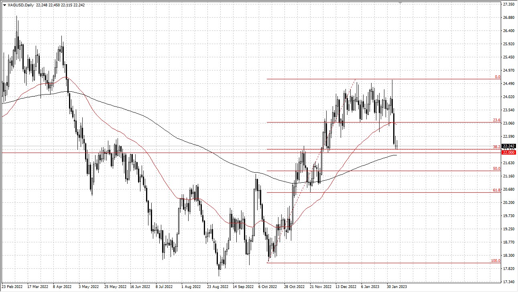Click the 6 Oct 2022 date axis label
This screenshot has width=518, height=292.
[267, 287]
